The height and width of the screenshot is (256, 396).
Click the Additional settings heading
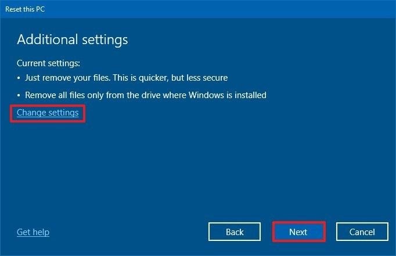point(73,39)
